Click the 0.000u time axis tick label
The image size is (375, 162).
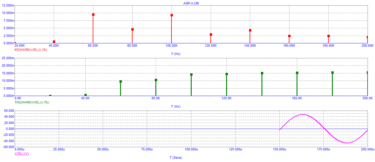click(x=20, y=150)
